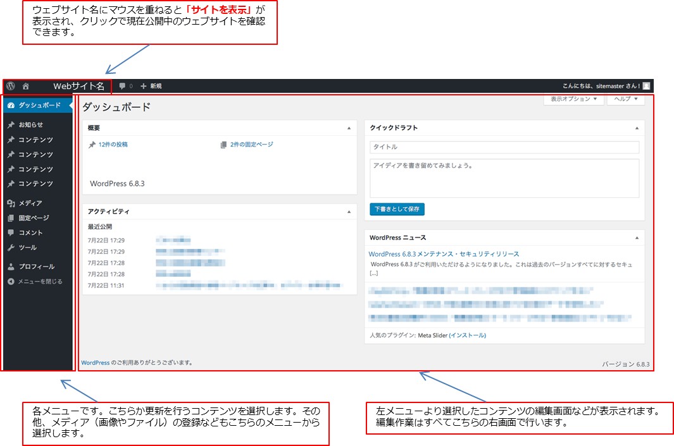Click the プロフィール person icon in sidebar
Screen dimensions: 674x446
click(x=11, y=267)
